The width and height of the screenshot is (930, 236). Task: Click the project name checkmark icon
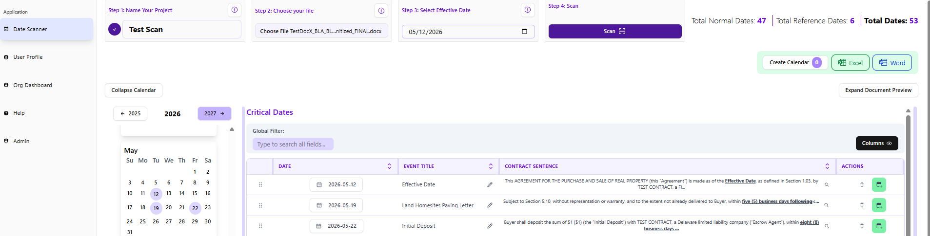115,29
